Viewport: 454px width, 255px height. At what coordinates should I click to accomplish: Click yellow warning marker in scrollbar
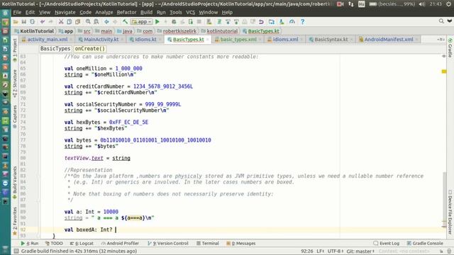point(444,71)
